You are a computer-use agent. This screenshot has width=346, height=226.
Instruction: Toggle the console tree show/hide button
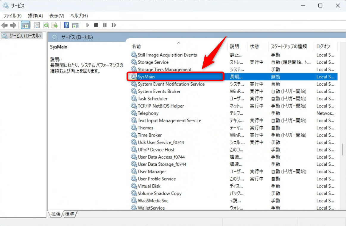25,25
